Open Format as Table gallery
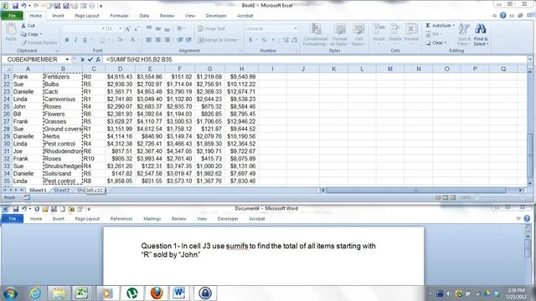The height and width of the screenshot is (301, 536). (x=339, y=34)
